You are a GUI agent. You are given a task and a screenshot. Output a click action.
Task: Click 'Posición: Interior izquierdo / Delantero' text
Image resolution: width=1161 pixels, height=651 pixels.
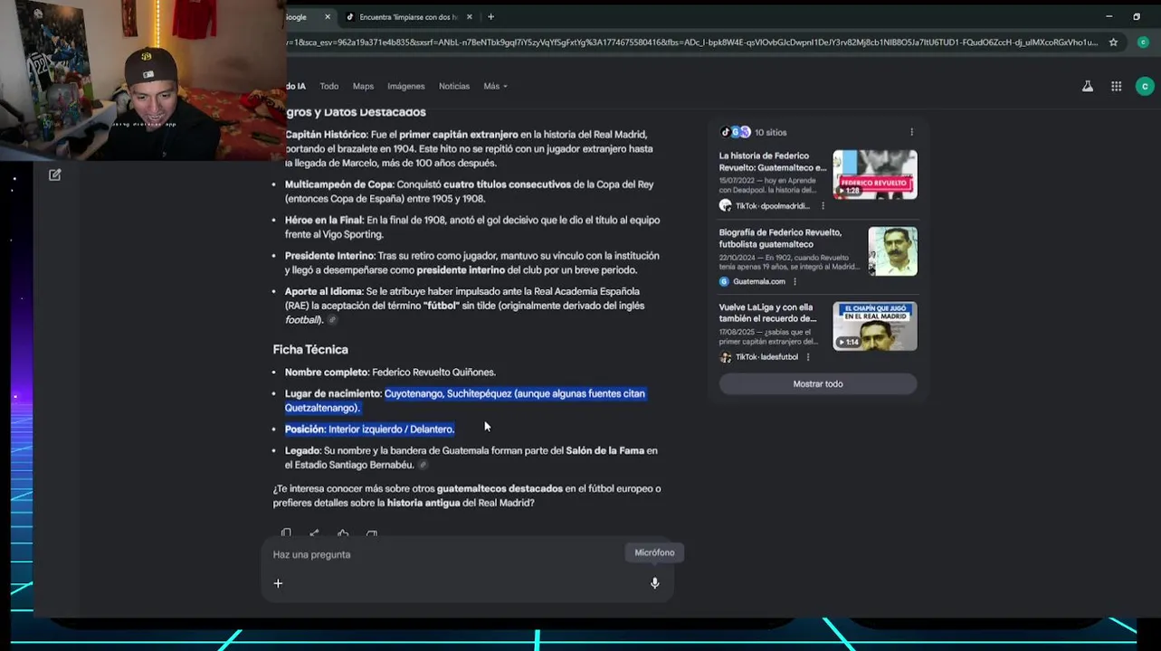[x=369, y=429]
